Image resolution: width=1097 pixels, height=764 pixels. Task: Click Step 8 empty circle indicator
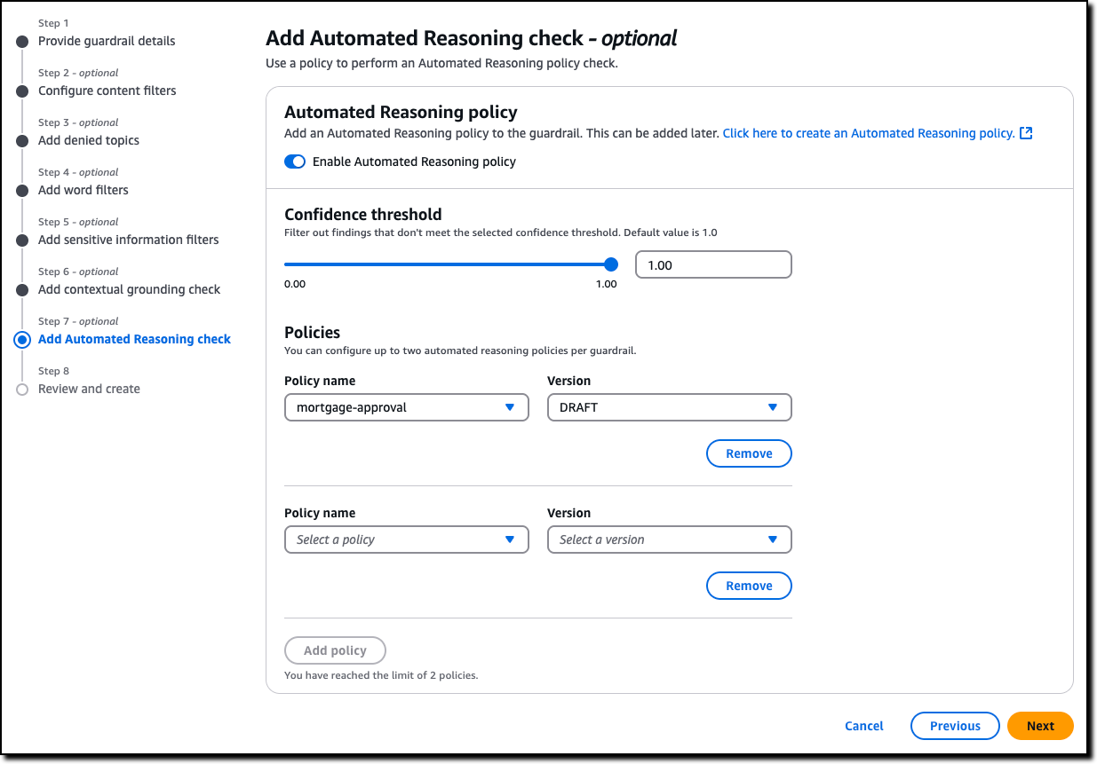(x=22, y=390)
